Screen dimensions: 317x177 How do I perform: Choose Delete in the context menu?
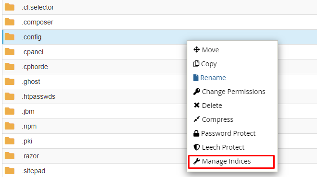pyautogui.click(x=212, y=106)
